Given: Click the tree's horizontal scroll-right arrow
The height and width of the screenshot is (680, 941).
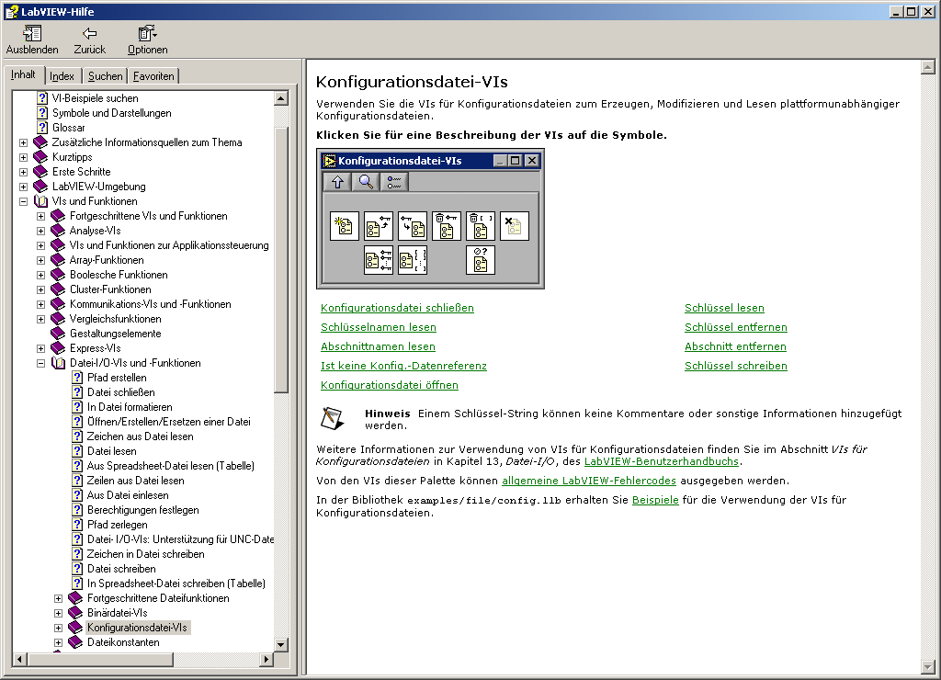Looking at the screenshot, I should pos(266,659).
